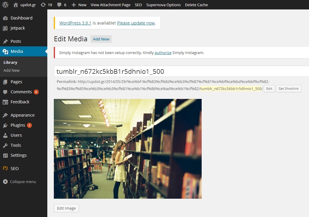Collapse the admin sidebar menu
Screen dimensions: 309x217
click(x=20, y=182)
